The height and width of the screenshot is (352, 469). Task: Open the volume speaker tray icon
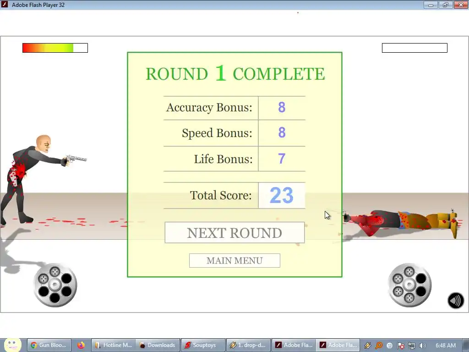coord(422,346)
